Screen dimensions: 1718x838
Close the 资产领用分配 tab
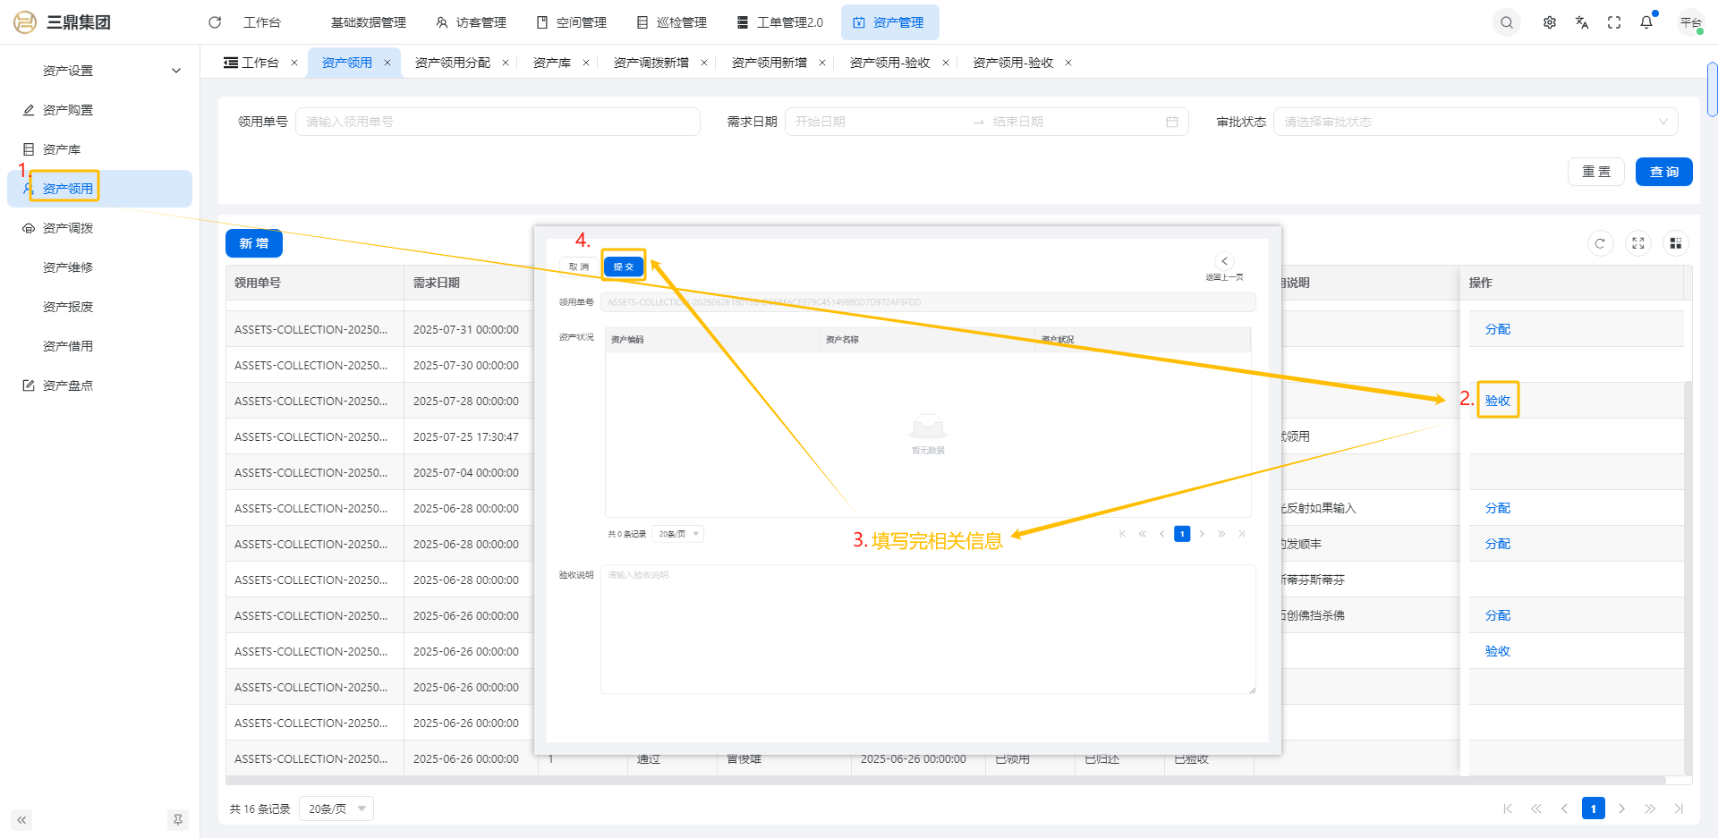coord(506,63)
